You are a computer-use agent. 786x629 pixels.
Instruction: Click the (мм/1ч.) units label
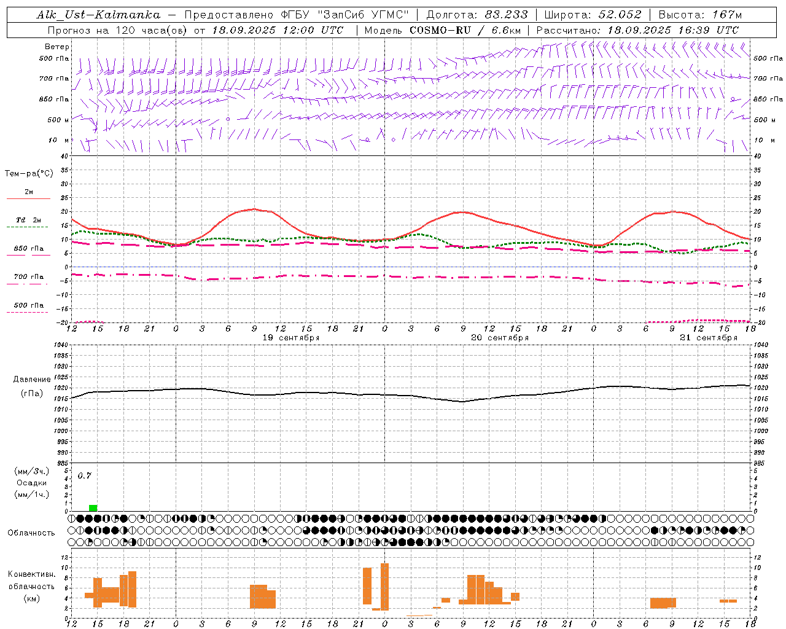pyautogui.click(x=32, y=494)
